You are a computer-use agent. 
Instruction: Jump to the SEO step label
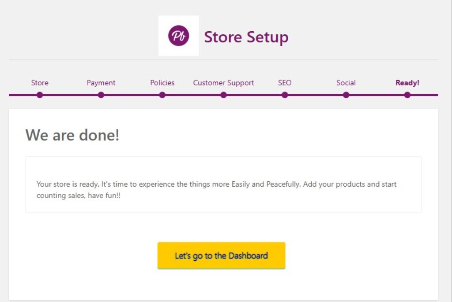pyautogui.click(x=285, y=83)
